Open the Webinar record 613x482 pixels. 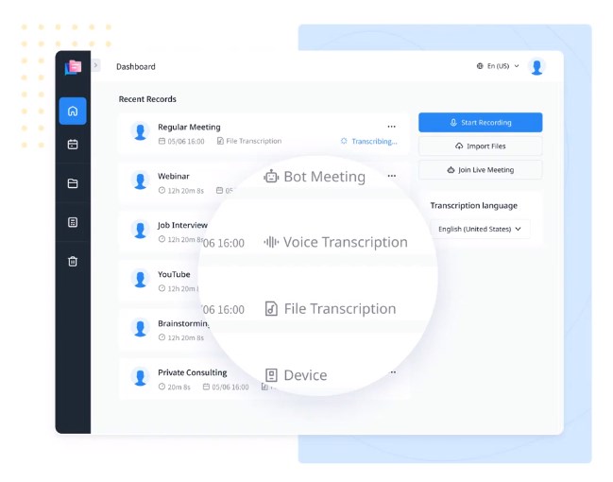click(x=264, y=182)
